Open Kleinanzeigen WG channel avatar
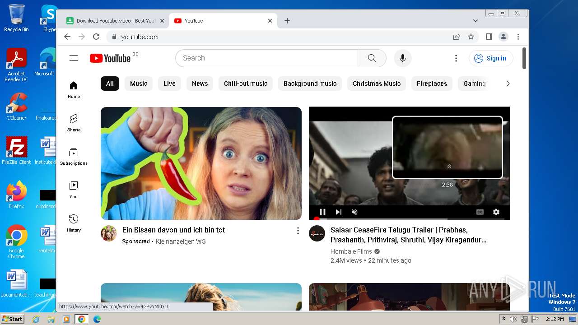The image size is (578, 325). [109, 233]
